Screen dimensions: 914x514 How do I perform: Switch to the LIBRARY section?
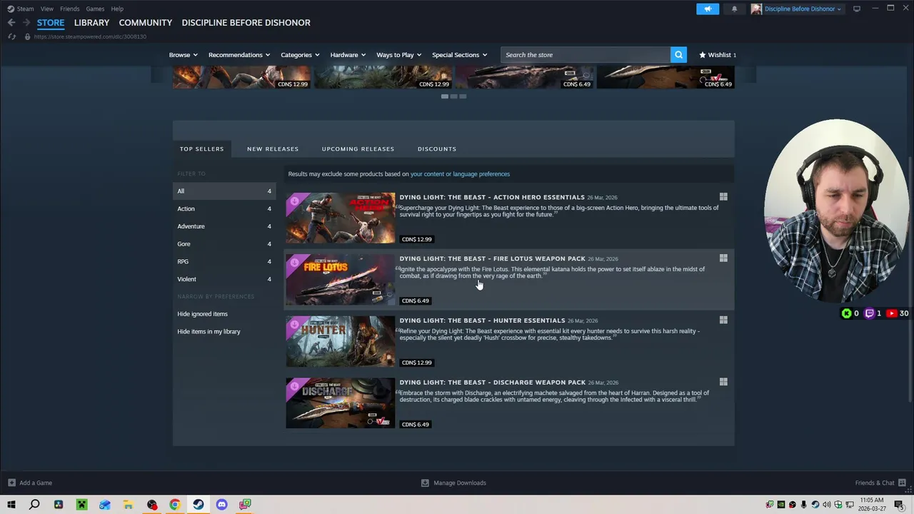91,23
